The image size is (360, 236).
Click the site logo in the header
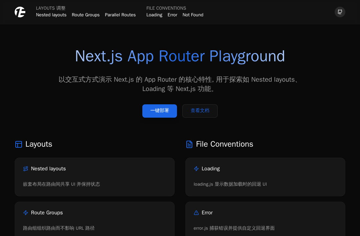coord(20,12)
